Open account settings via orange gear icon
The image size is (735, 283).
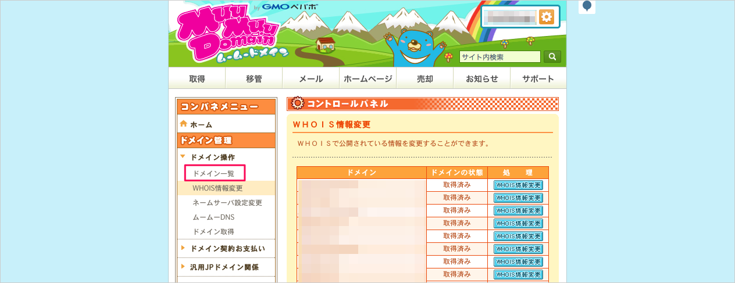pyautogui.click(x=546, y=17)
